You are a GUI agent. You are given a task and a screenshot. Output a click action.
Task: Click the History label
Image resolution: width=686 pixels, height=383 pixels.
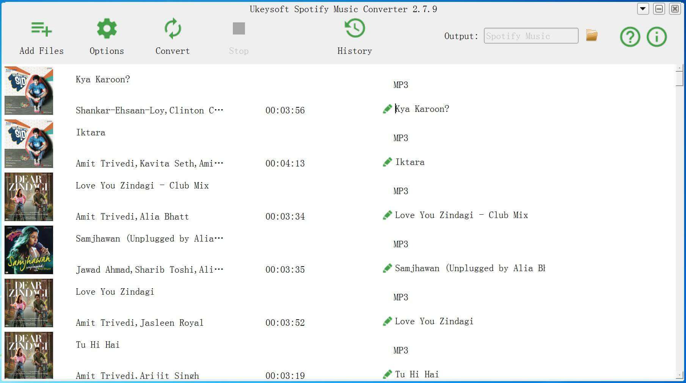point(355,51)
